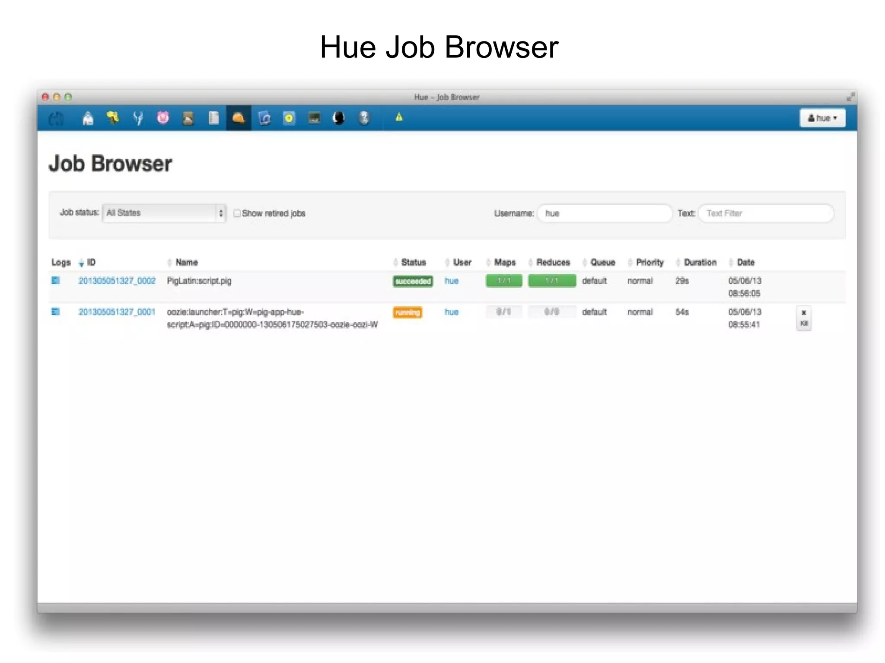This screenshot has height=663, width=885.
Task: Select the Job Browser hard hat icon
Action: (239, 118)
